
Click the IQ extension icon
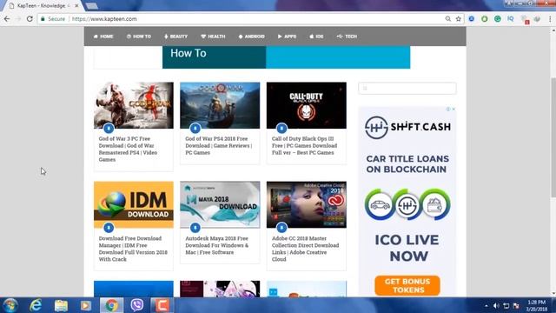pos(511,18)
